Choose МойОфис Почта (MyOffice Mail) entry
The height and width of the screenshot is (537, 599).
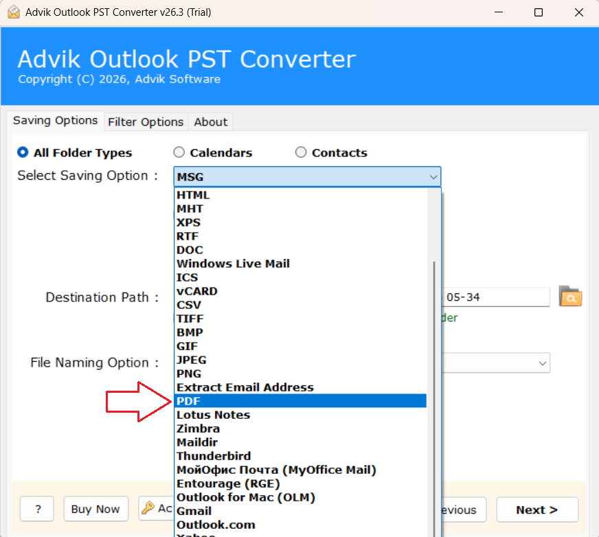tap(300, 470)
